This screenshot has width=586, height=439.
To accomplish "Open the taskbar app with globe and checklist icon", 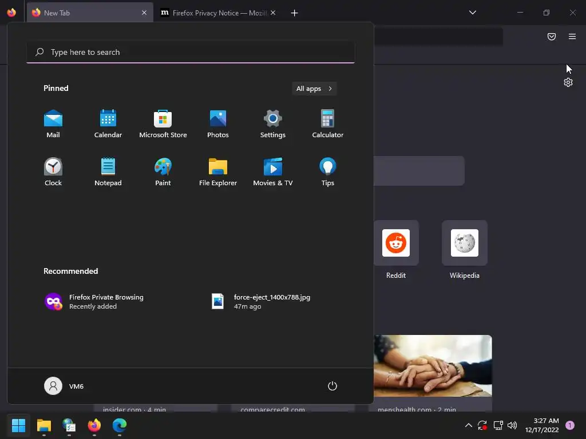I will coord(69,425).
